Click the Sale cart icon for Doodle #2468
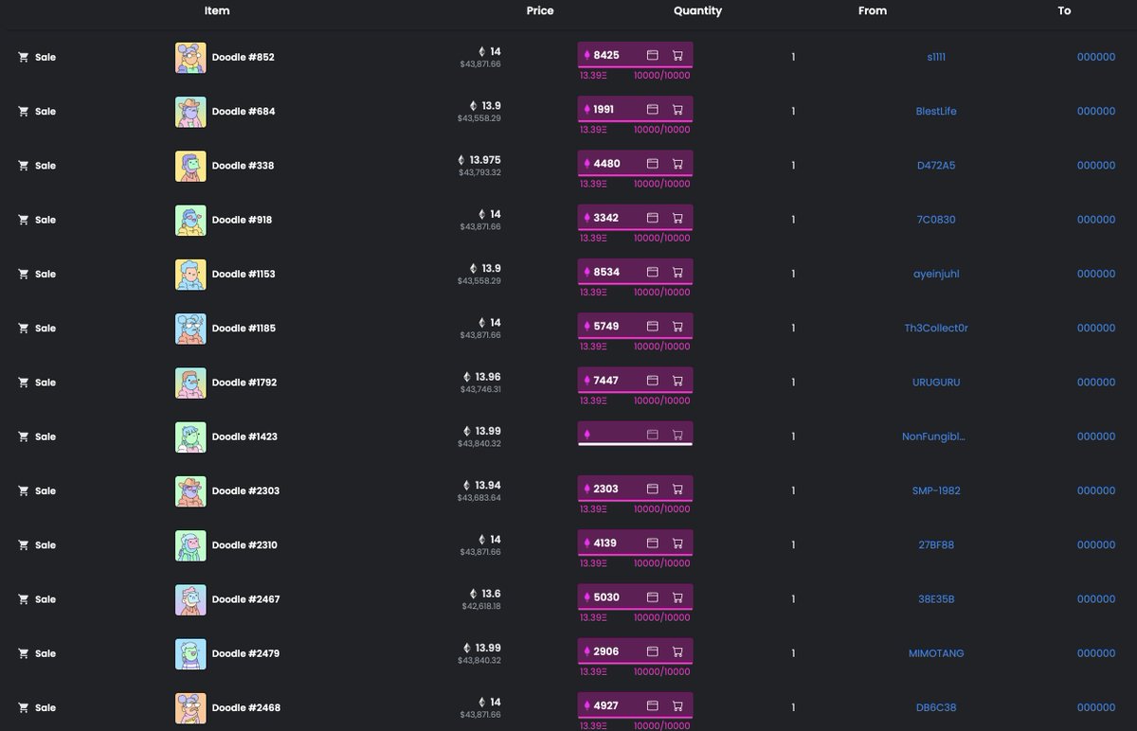The height and width of the screenshot is (731, 1137). tap(23, 707)
